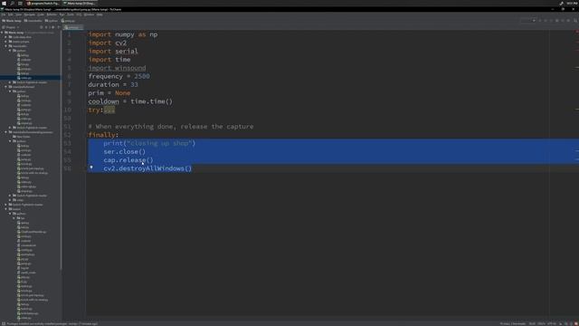Click the tool windows toggle icon in status bar corner
The width and height of the screenshot is (579, 326).
(4, 323)
